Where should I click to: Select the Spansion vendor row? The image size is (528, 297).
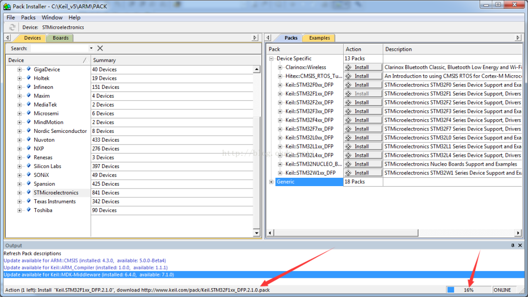pos(44,184)
